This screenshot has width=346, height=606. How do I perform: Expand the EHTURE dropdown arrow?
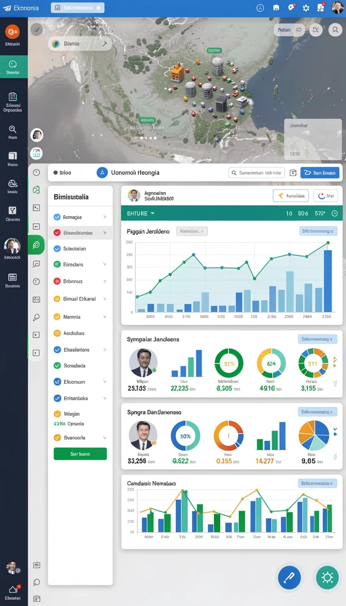153,213
